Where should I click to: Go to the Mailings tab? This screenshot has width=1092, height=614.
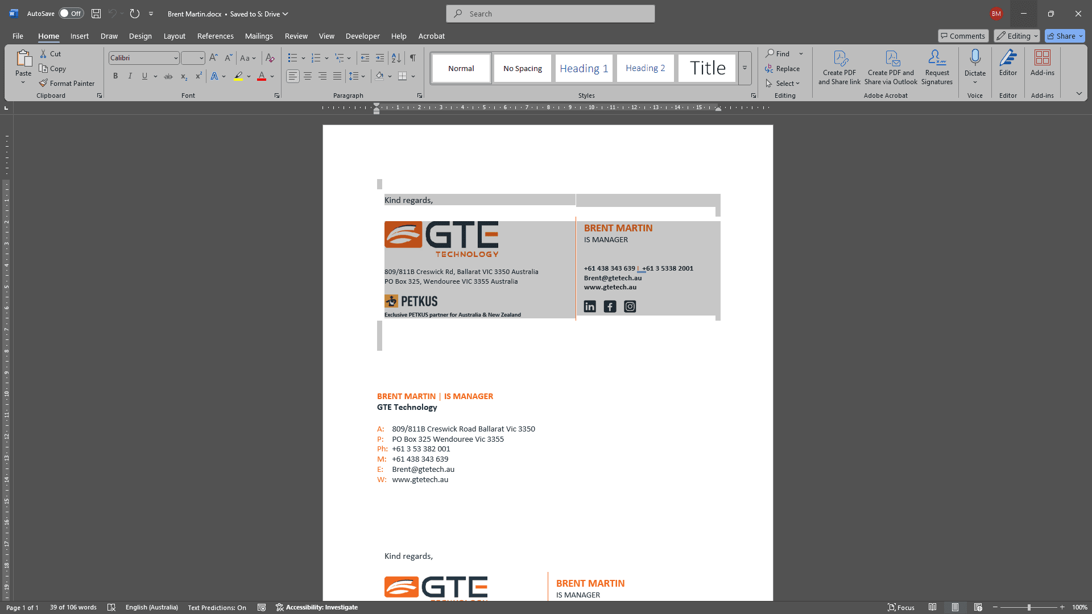[259, 36]
